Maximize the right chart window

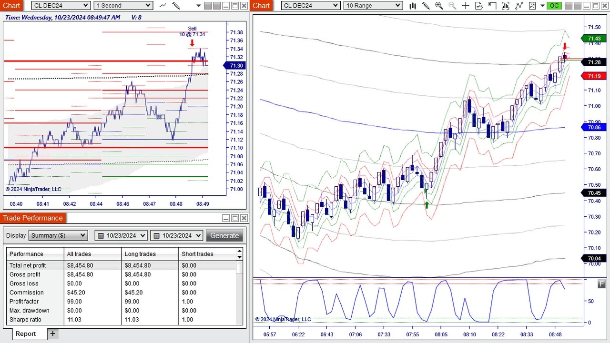coord(596,6)
